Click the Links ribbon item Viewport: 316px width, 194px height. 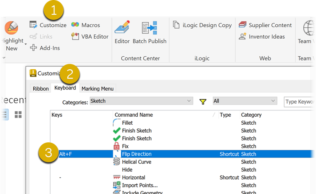pos(41,37)
